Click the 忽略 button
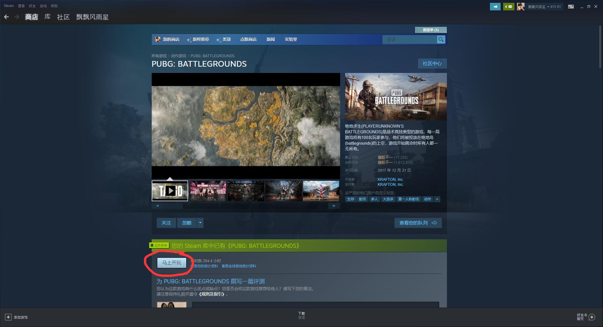 point(187,223)
